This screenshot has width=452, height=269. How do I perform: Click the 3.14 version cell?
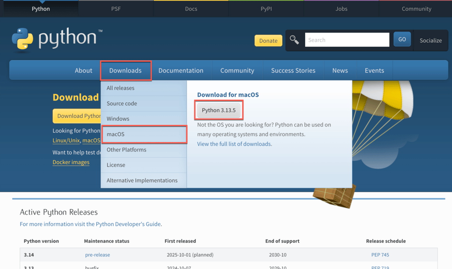tap(29, 255)
